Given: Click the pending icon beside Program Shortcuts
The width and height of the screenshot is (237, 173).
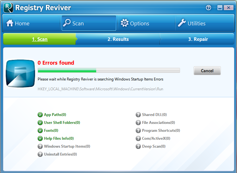Looking at the screenshot, I should pyautogui.click(x=138, y=131).
